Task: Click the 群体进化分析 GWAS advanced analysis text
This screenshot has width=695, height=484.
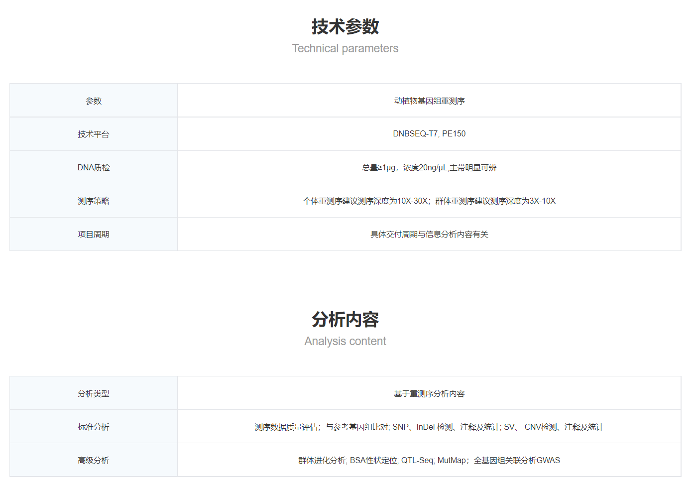Action: click(429, 461)
